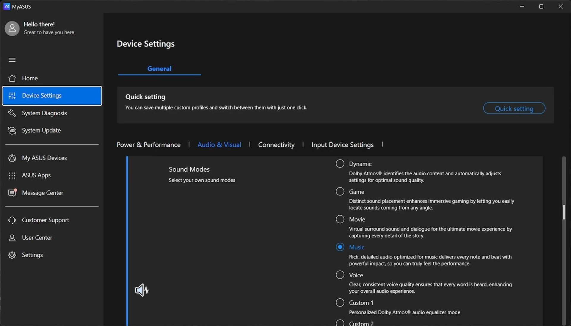
Task: Click the 'Sound Modes' heading text
Action: [189, 169]
